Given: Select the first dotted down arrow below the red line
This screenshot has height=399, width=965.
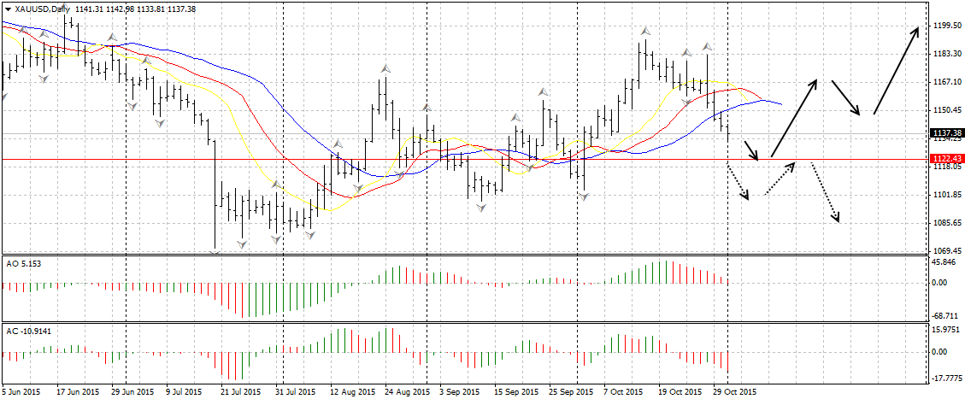Looking at the screenshot, I should (738, 181).
